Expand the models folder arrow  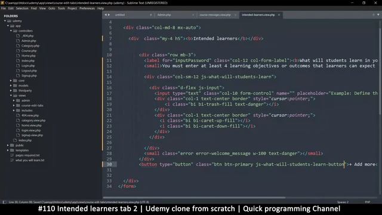tap(11, 85)
